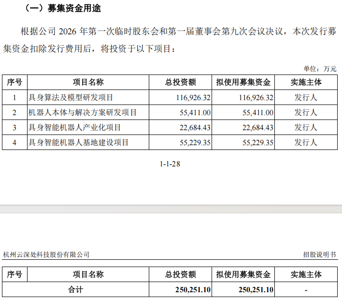Click 发行人 in the 具身算法及模型研发项目 row
The width and height of the screenshot is (342, 299).
(x=306, y=97)
